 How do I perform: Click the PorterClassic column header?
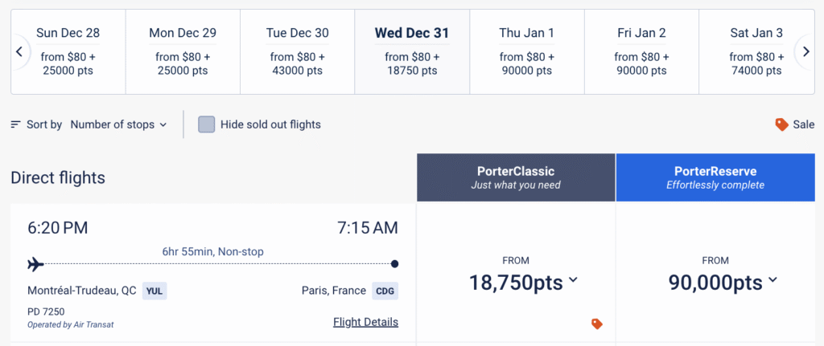pyautogui.click(x=516, y=177)
